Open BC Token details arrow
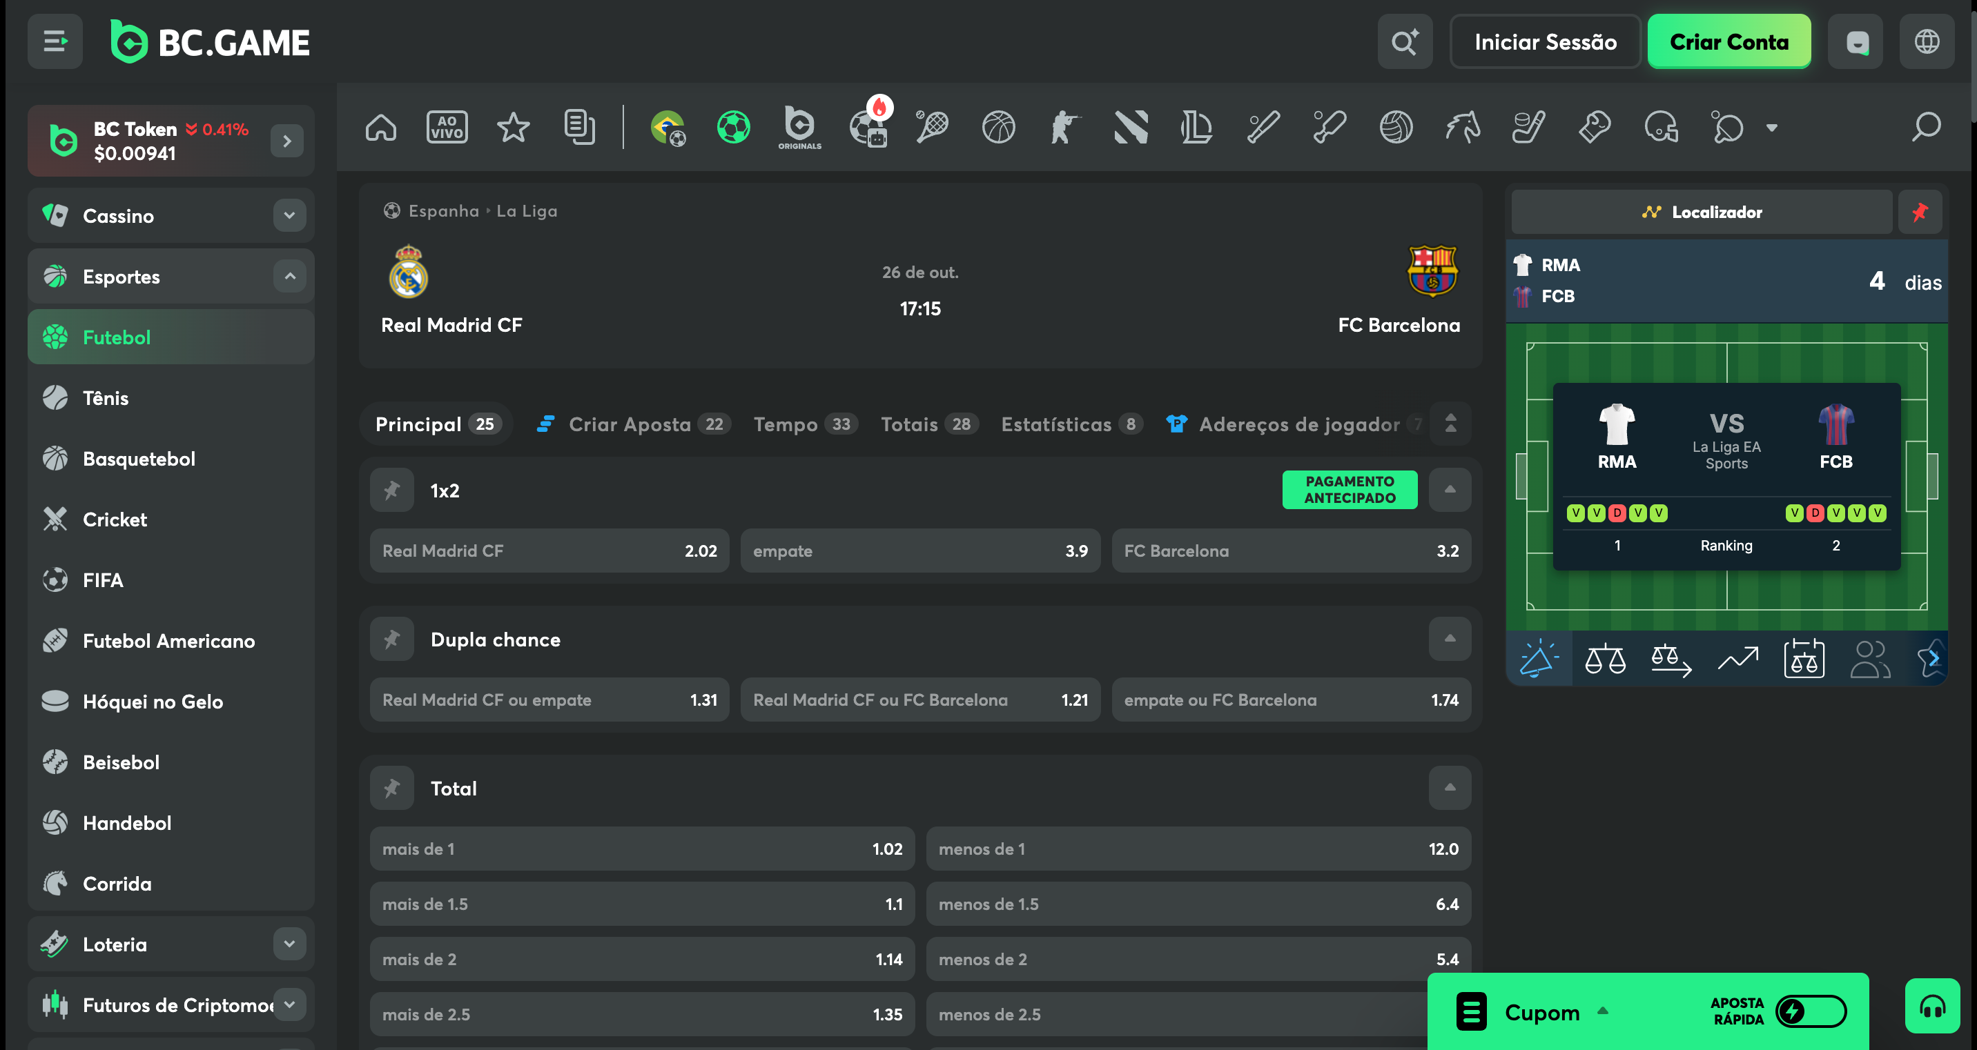1977x1050 pixels. click(287, 141)
